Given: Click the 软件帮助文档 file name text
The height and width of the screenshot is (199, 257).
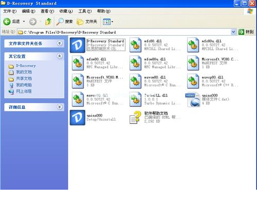Looking at the screenshot, I should 156,113.
